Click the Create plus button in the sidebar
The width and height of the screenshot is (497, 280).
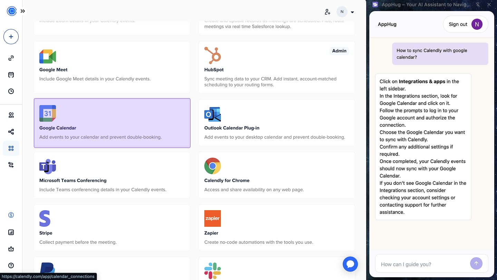click(11, 37)
